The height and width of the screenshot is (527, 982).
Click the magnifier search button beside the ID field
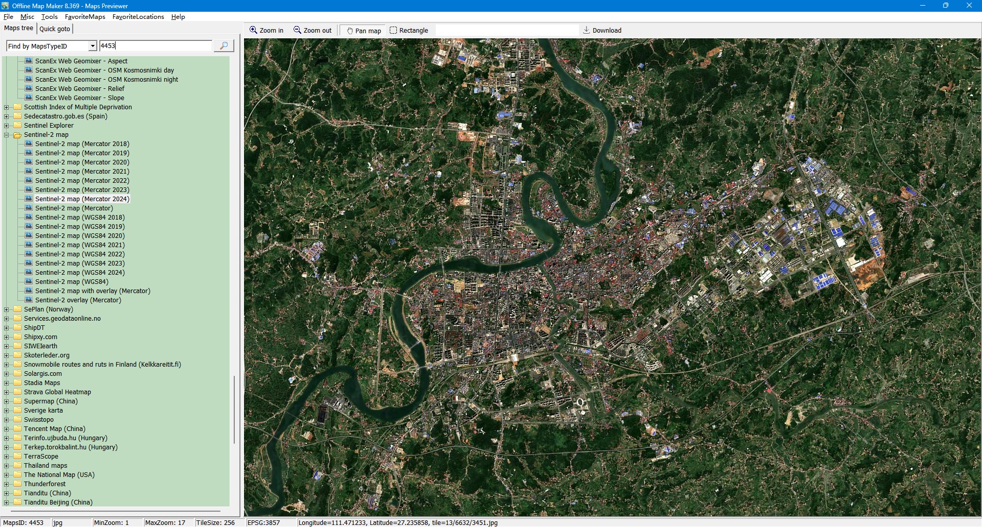(224, 46)
